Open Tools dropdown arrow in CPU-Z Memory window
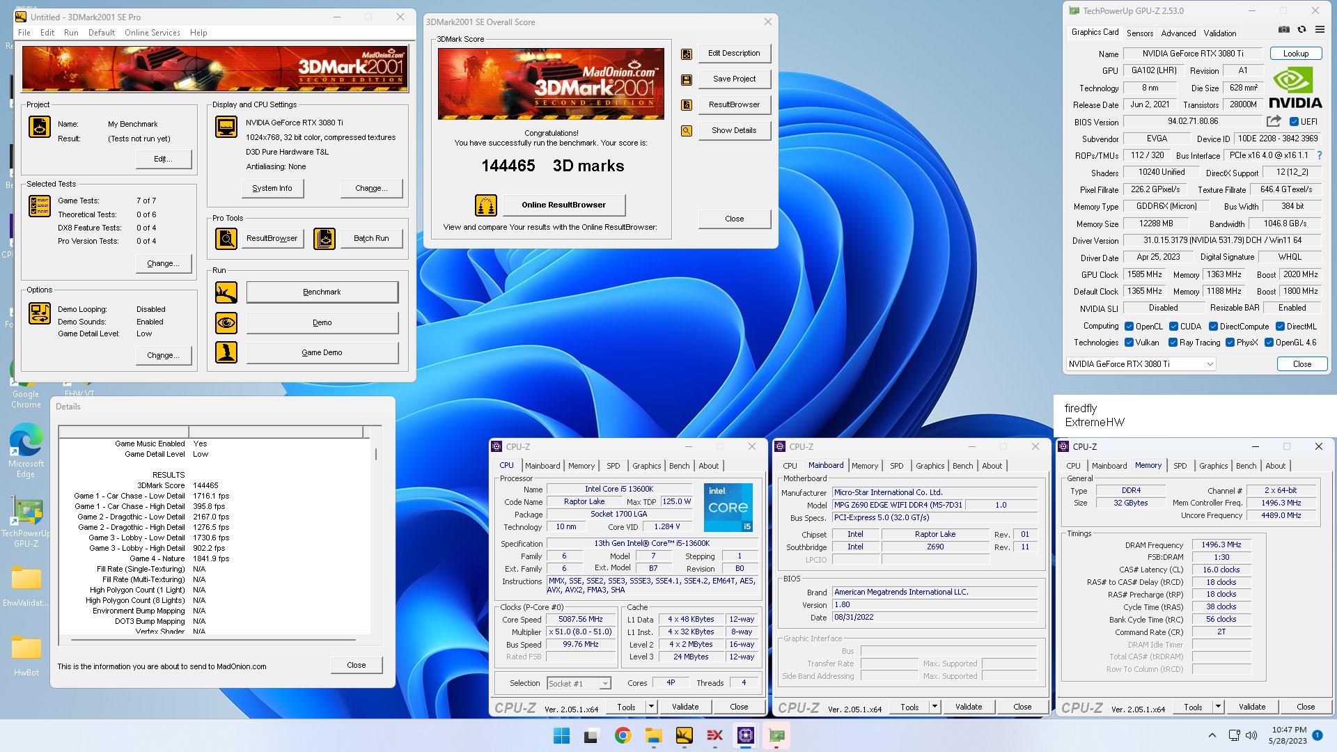 [1218, 707]
